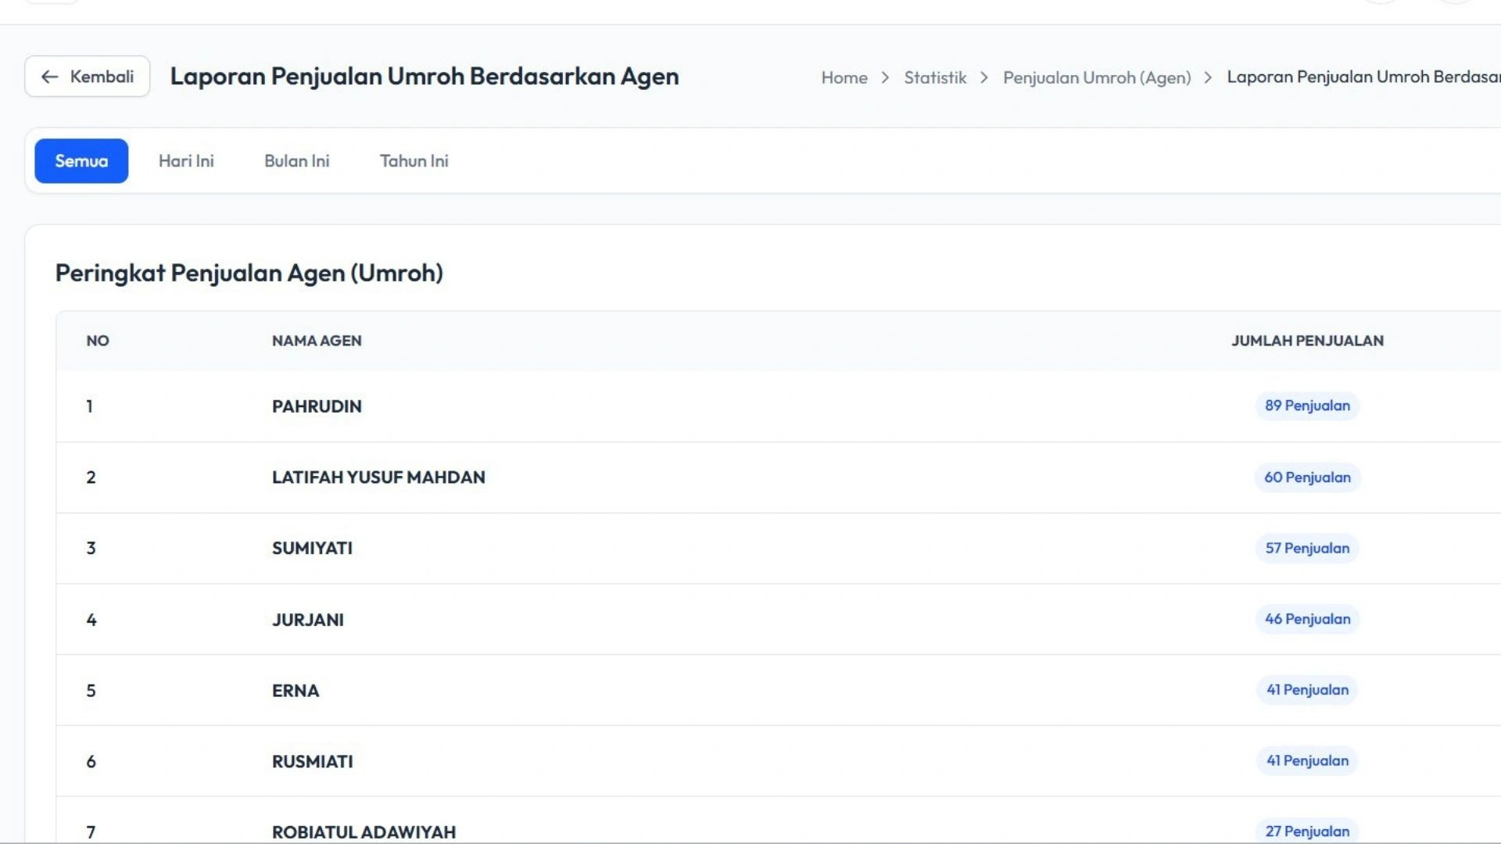Click the 57 Penjualan badge for SUMIYATI

pyautogui.click(x=1307, y=549)
